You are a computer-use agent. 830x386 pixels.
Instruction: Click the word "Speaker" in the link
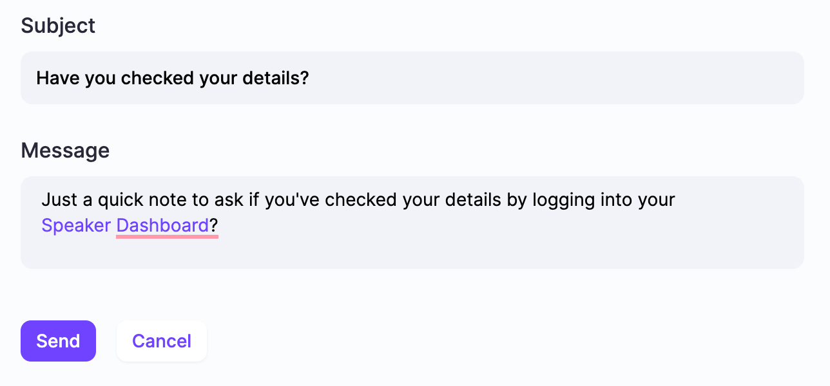point(76,226)
